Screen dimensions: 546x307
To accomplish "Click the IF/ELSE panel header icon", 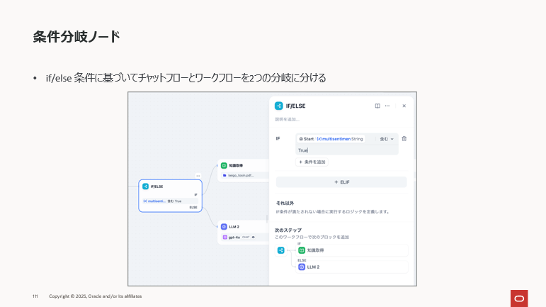I will pyautogui.click(x=278, y=106).
